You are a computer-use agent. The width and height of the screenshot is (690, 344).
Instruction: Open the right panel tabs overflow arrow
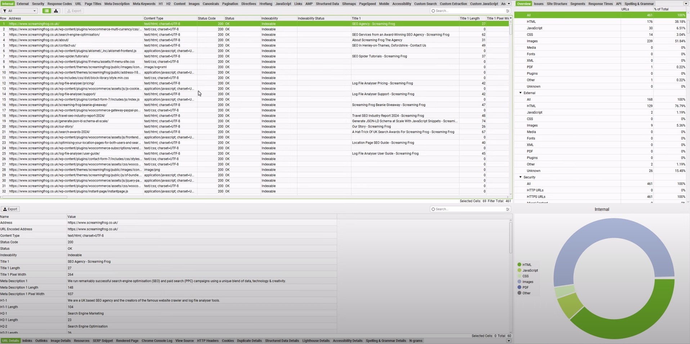pos(686,4)
